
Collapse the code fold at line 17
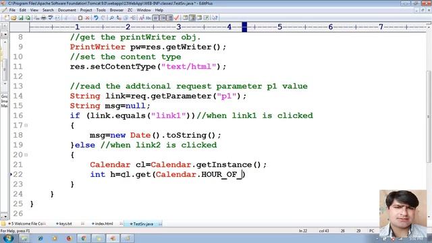[x=26, y=126]
